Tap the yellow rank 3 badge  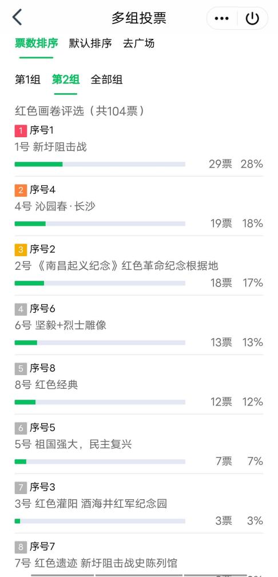(x=21, y=250)
